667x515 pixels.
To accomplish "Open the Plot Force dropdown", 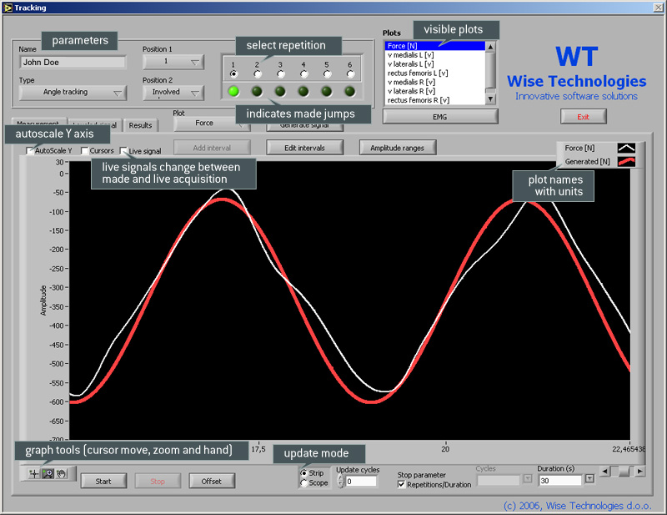I will [212, 123].
